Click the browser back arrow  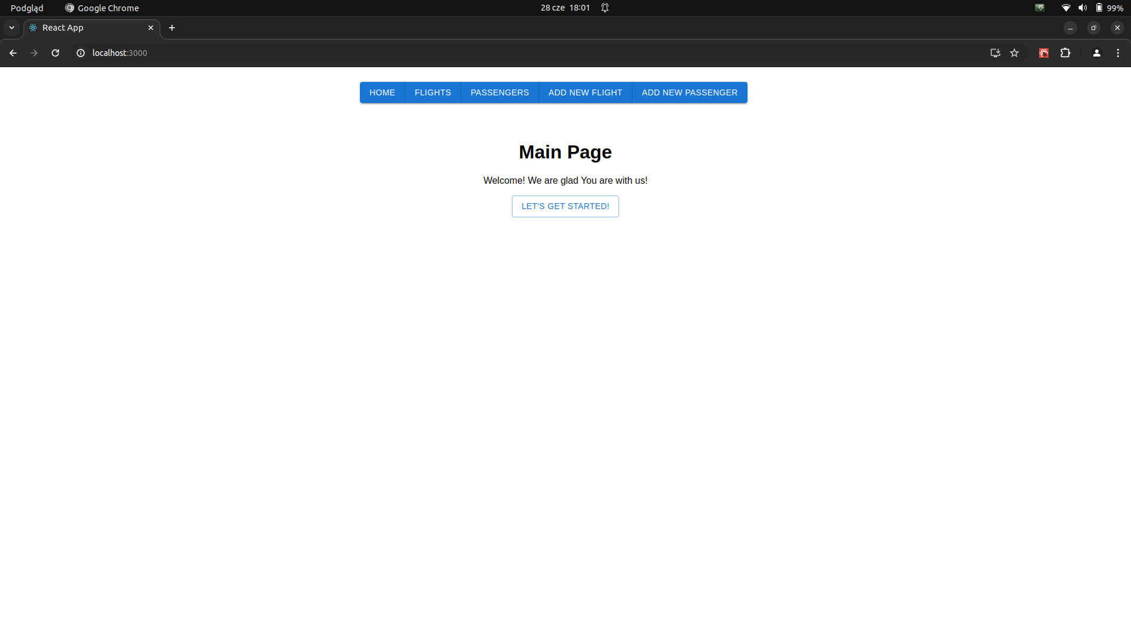[x=13, y=53]
